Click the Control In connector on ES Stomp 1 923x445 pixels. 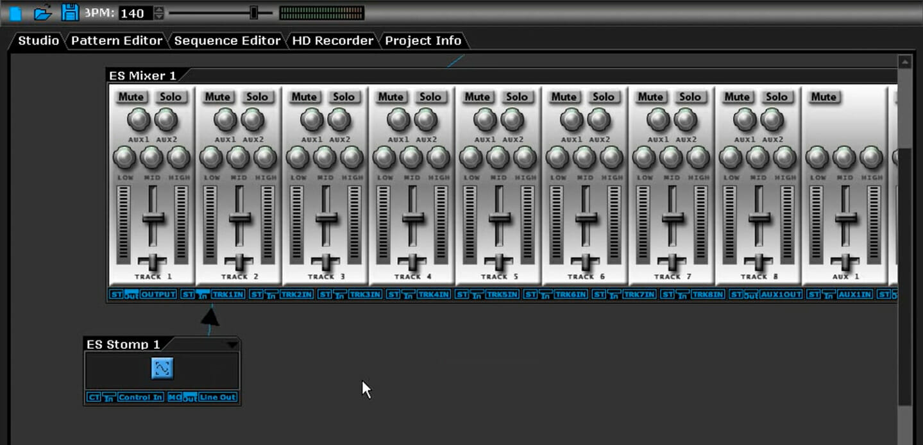coord(140,398)
